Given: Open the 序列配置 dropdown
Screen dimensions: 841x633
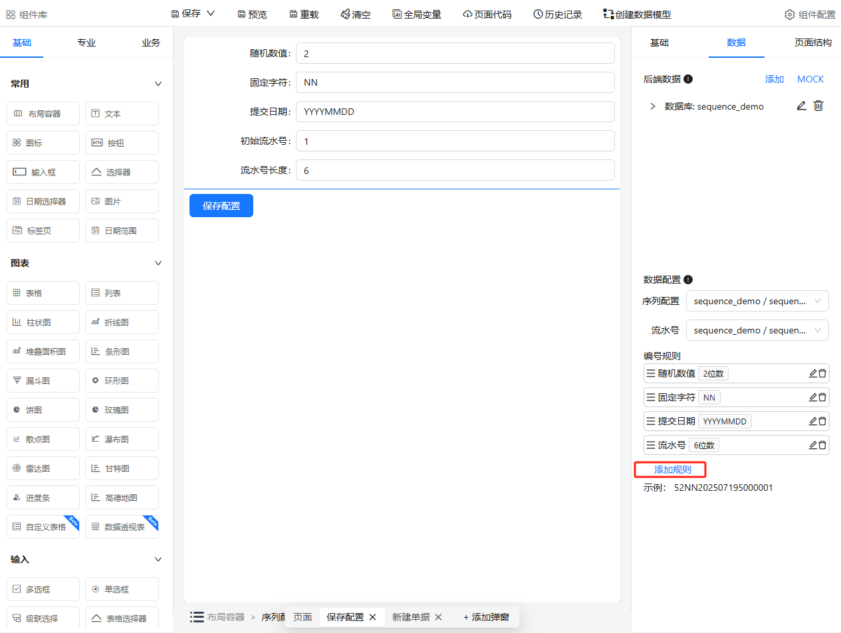Looking at the screenshot, I should (x=757, y=301).
